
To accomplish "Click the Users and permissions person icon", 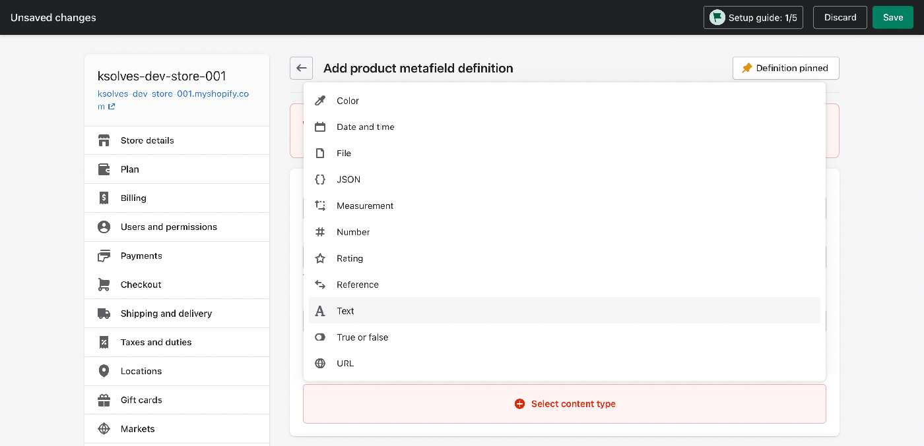I will pyautogui.click(x=104, y=227).
